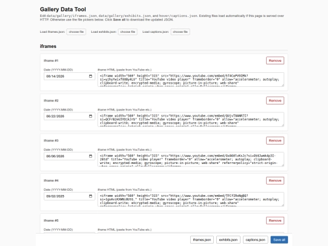The width and height of the screenshot is (328, 246).
Task: Focus the iframe #1 HTML textarea
Action: coord(191,80)
